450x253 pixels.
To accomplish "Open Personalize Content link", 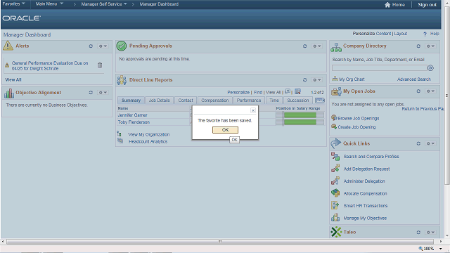I will [x=372, y=34].
